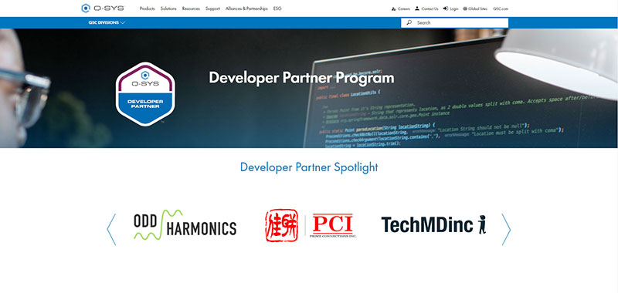Open the Products menu
The image size is (618, 293).
coord(147,8)
